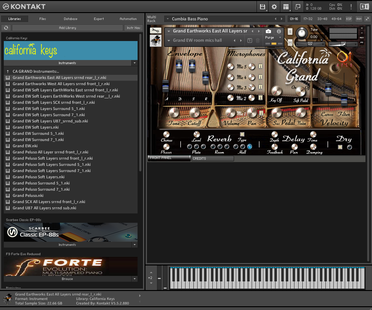Image resolution: width=372 pixels, height=310 pixels.
Task: Expand info pane arrow at bottom
Action: tap(140, 296)
